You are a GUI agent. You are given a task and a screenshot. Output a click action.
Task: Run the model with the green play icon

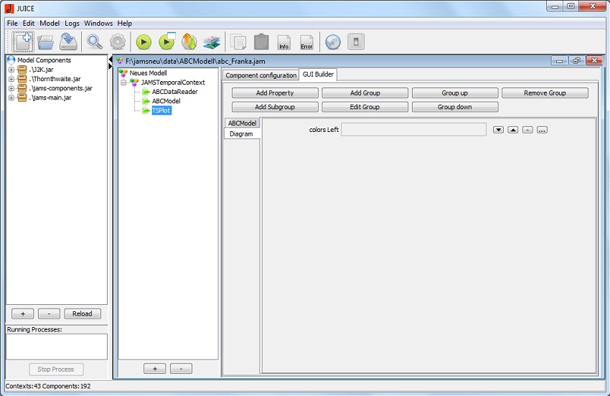pyautogui.click(x=144, y=42)
